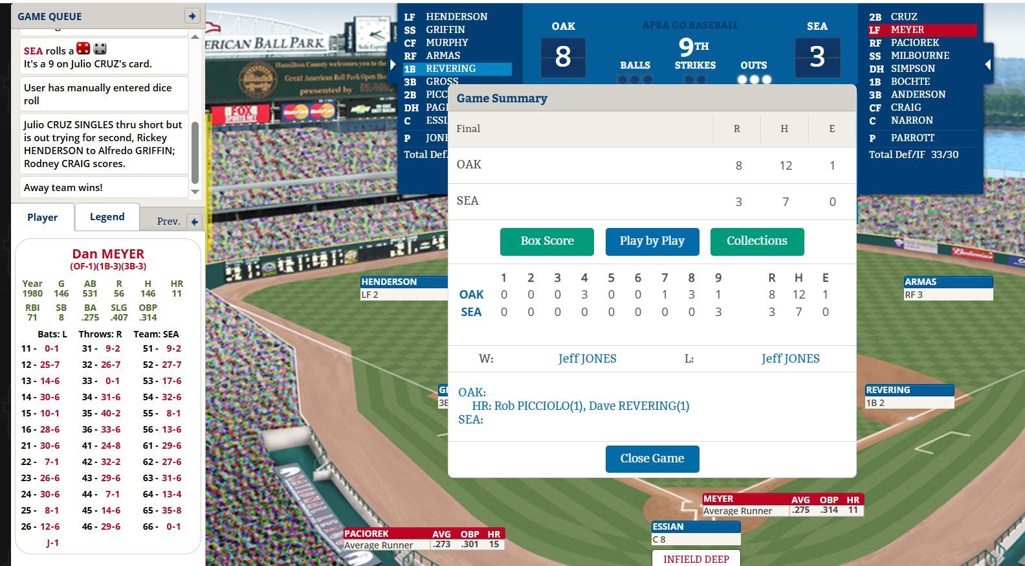Select ARMAS in Oakland lineup
The width and height of the screenshot is (1025, 566).
pyautogui.click(x=443, y=56)
